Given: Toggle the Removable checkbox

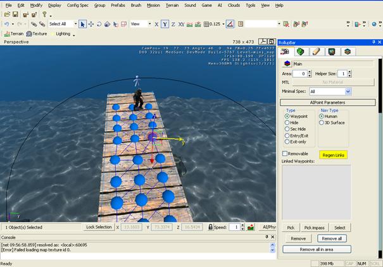Looking at the screenshot, I should pyautogui.click(x=285, y=154).
